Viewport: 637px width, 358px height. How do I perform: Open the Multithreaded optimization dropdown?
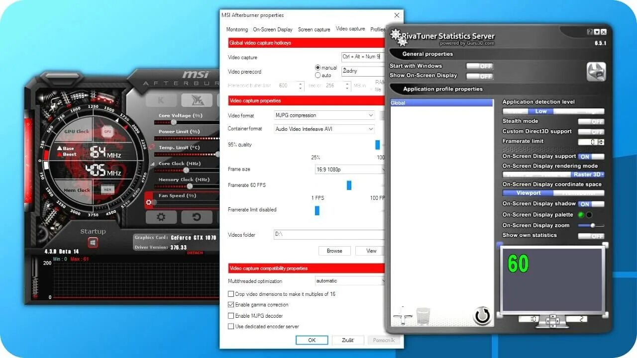350,281
